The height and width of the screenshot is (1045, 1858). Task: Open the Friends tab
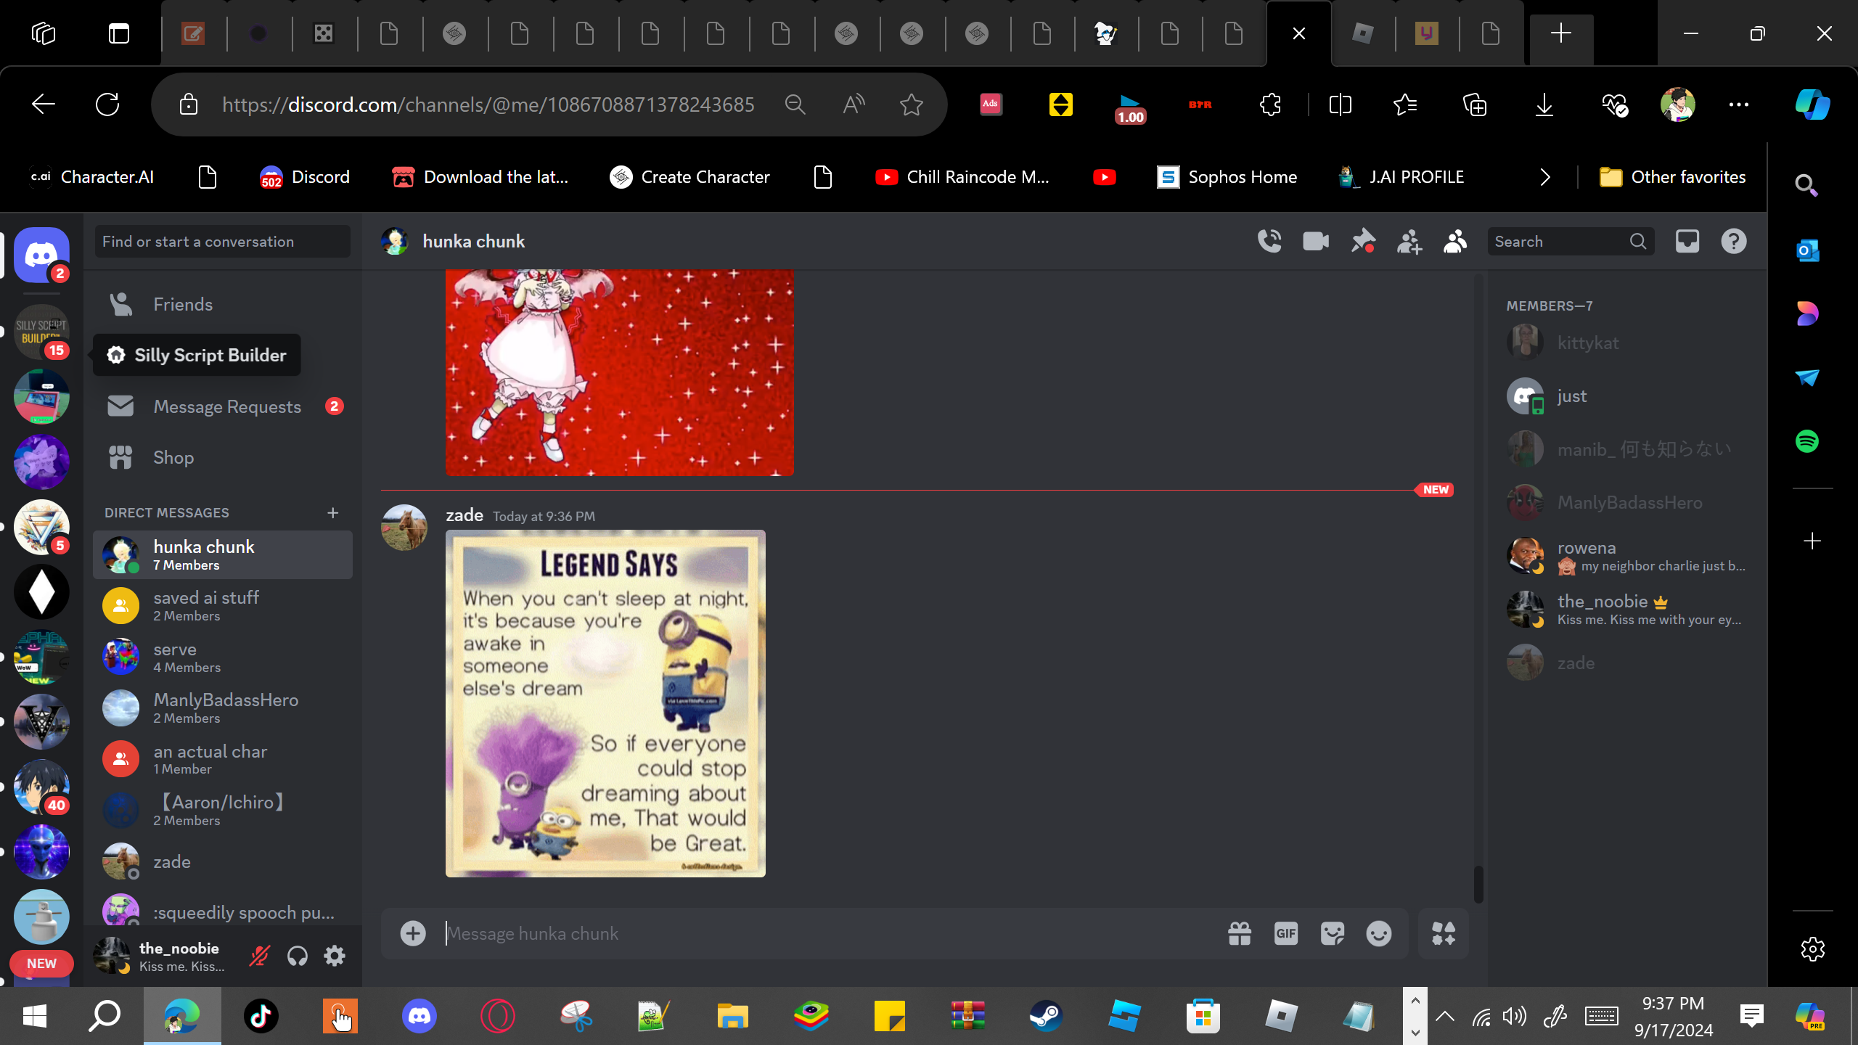[183, 304]
